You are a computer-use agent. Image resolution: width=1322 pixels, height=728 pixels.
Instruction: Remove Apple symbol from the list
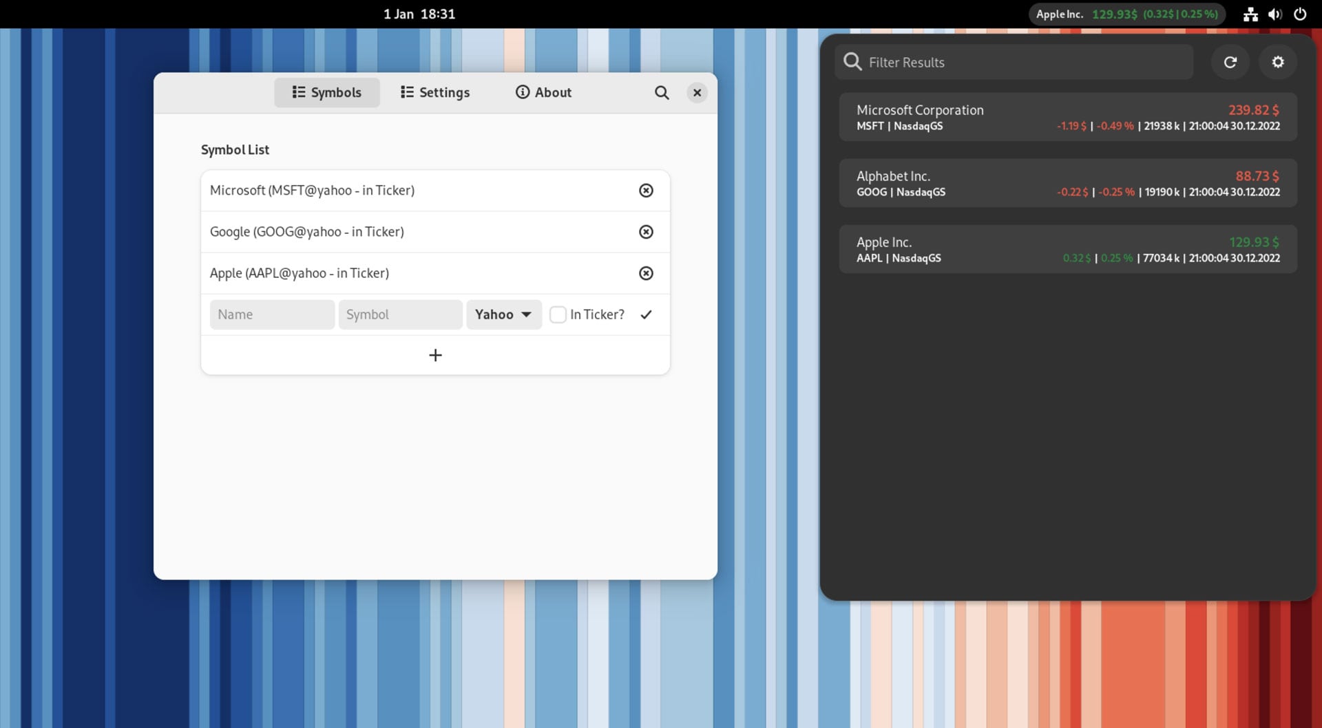point(646,273)
